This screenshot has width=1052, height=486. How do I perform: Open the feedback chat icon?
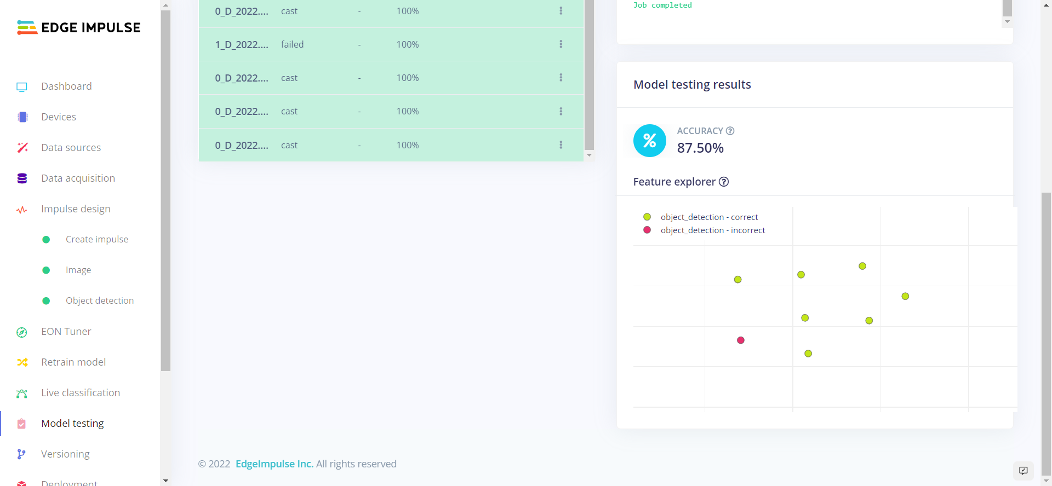[1024, 471]
